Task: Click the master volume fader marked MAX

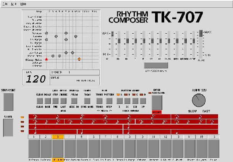Action: click(201, 34)
